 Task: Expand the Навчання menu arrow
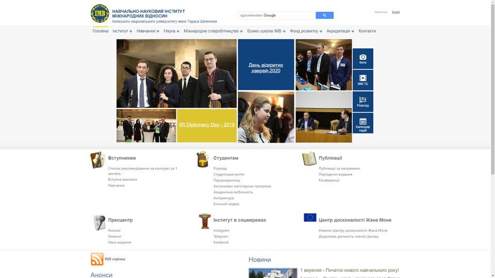click(x=158, y=31)
